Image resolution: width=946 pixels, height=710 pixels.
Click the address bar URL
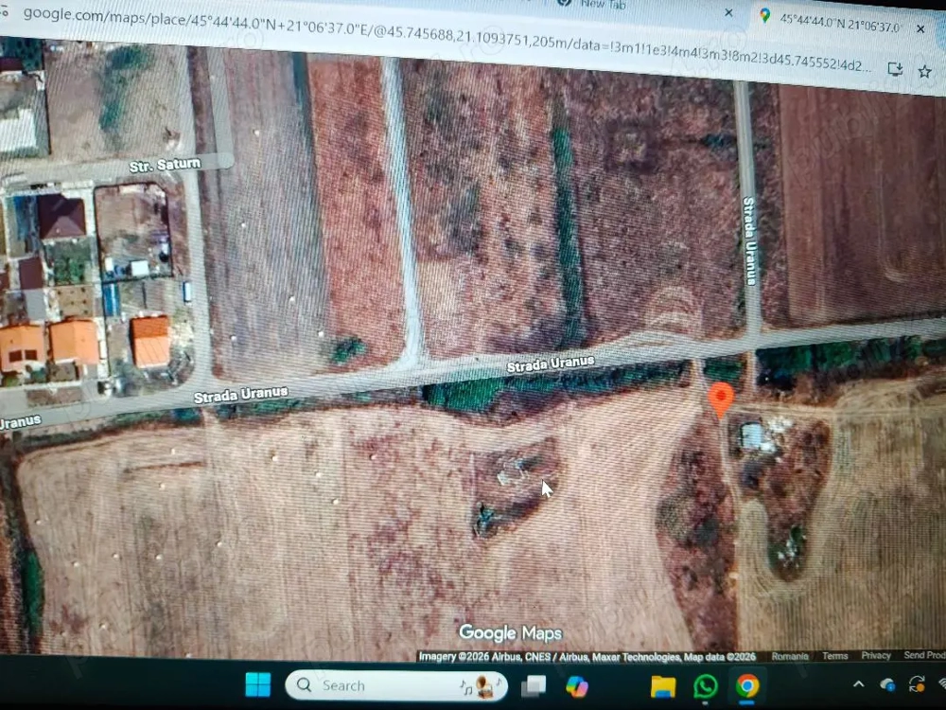click(x=378, y=23)
